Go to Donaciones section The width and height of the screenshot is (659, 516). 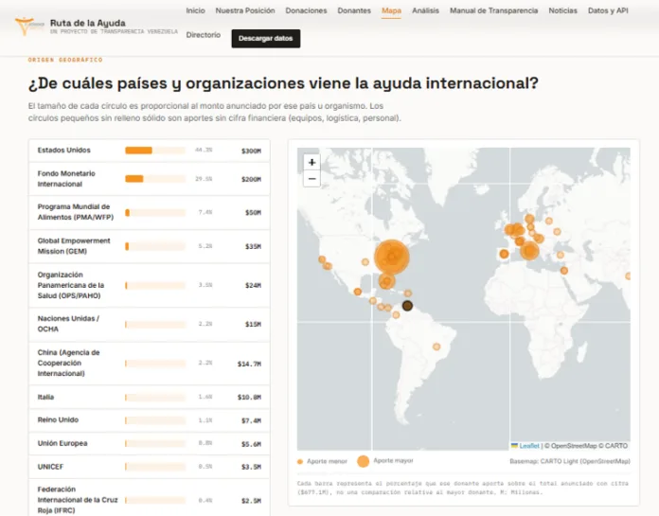point(306,10)
